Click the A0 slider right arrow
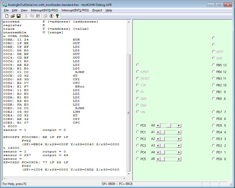Image resolution: width=235 pixels, height=188 pixels. point(179,126)
